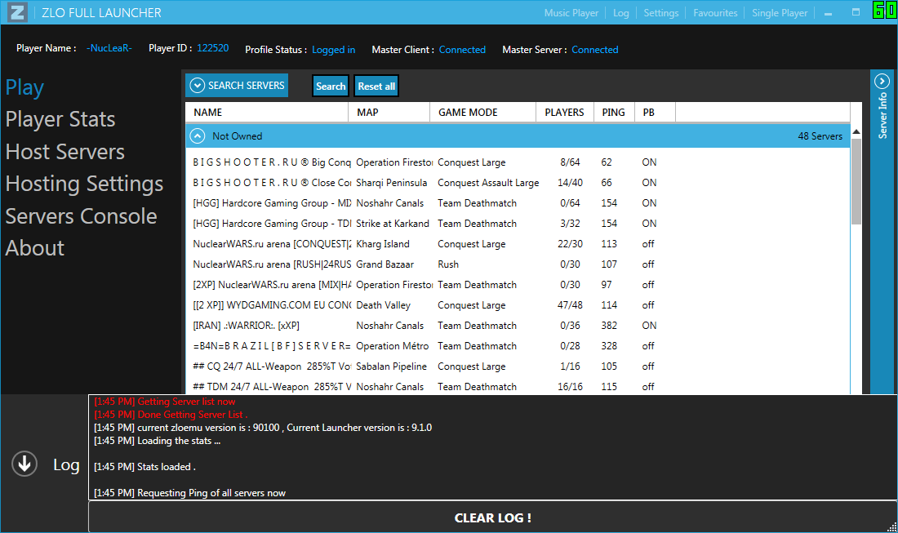This screenshot has height=533, width=898.
Task: Collapse the Not Owned server group
Action: pyautogui.click(x=197, y=135)
